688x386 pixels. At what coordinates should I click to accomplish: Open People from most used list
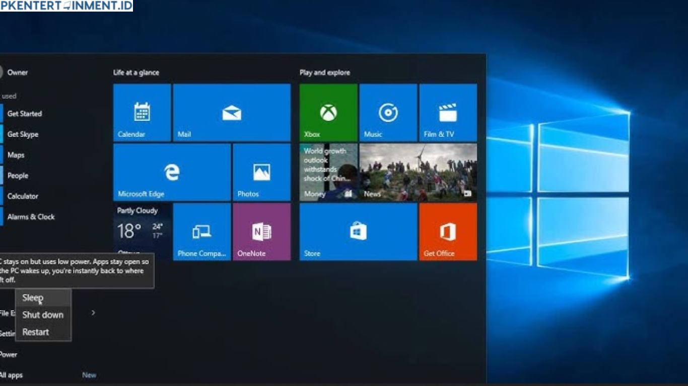pos(18,175)
